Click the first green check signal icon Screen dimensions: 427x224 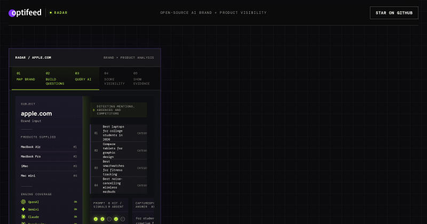pyautogui.click(x=96, y=219)
